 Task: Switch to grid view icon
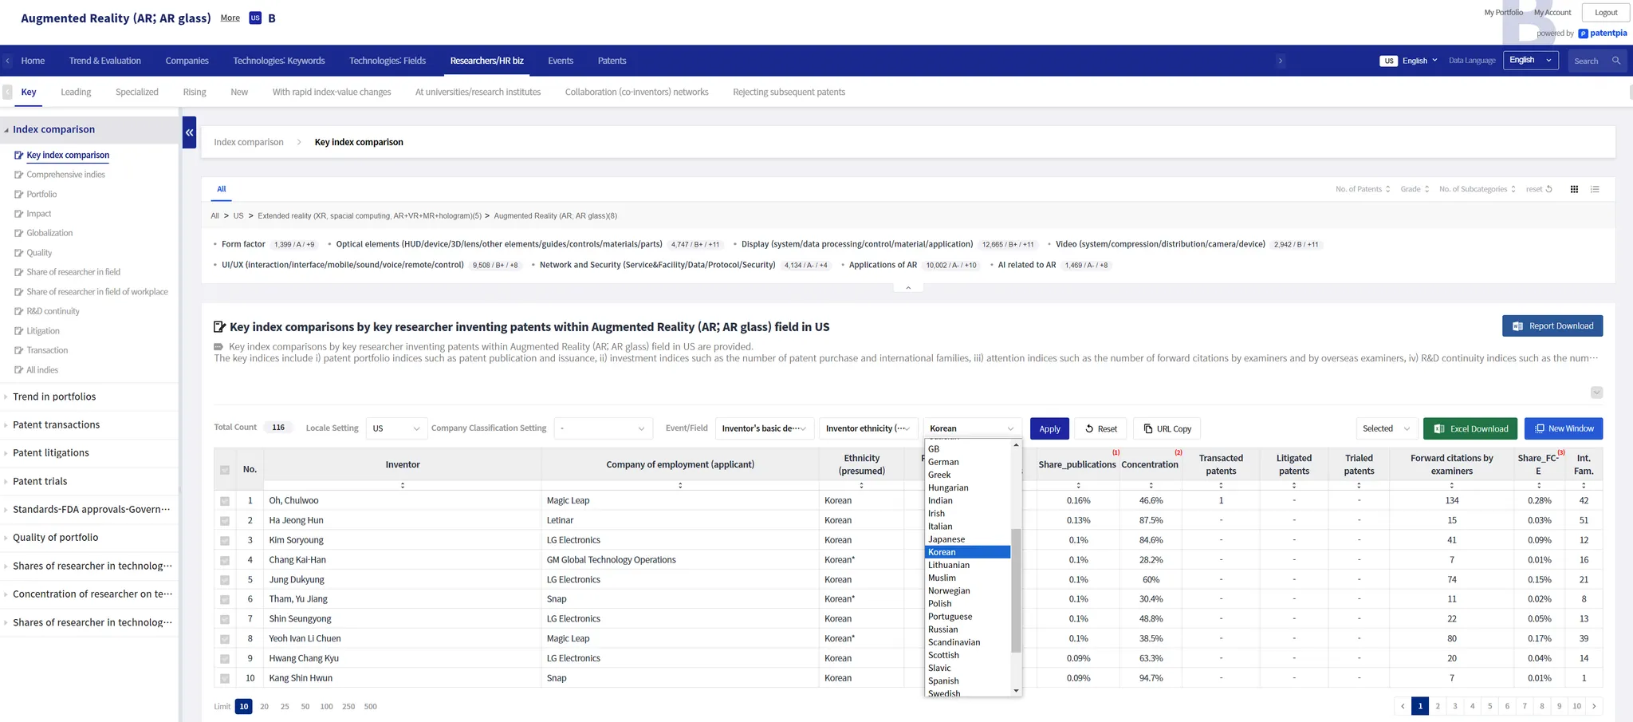(x=1574, y=189)
